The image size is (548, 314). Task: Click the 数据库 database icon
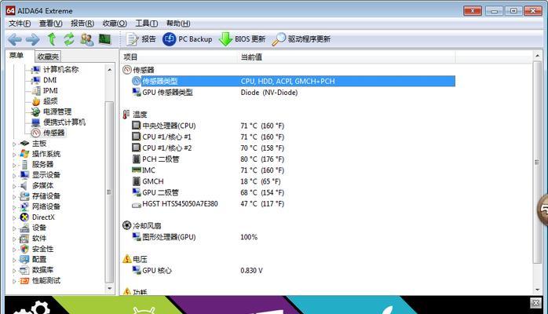[x=24, y=270]
